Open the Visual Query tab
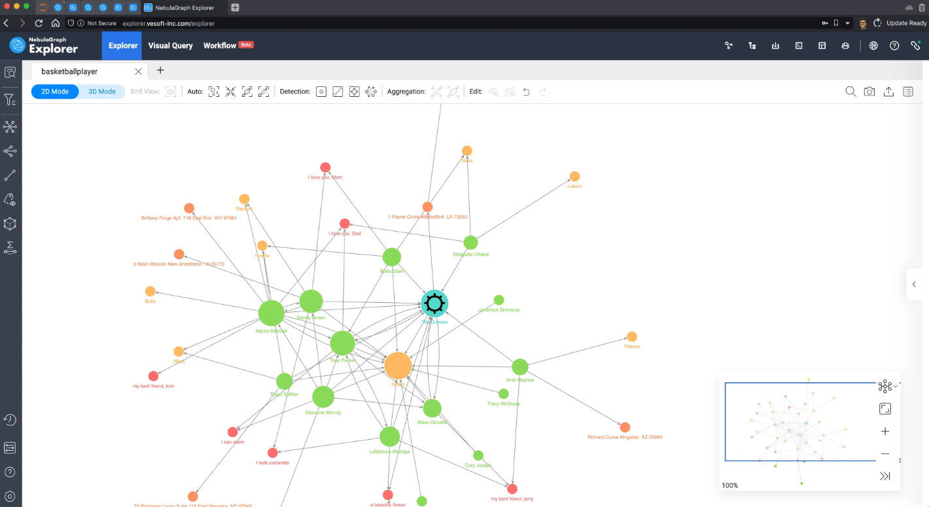Image resolution: width=929 pixels, height=507 pixels. click(x=170, y=46)
